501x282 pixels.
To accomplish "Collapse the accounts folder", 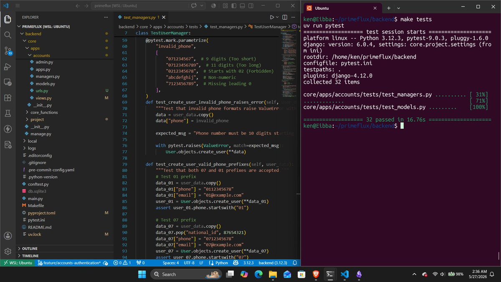I will (x=65, y=55).
